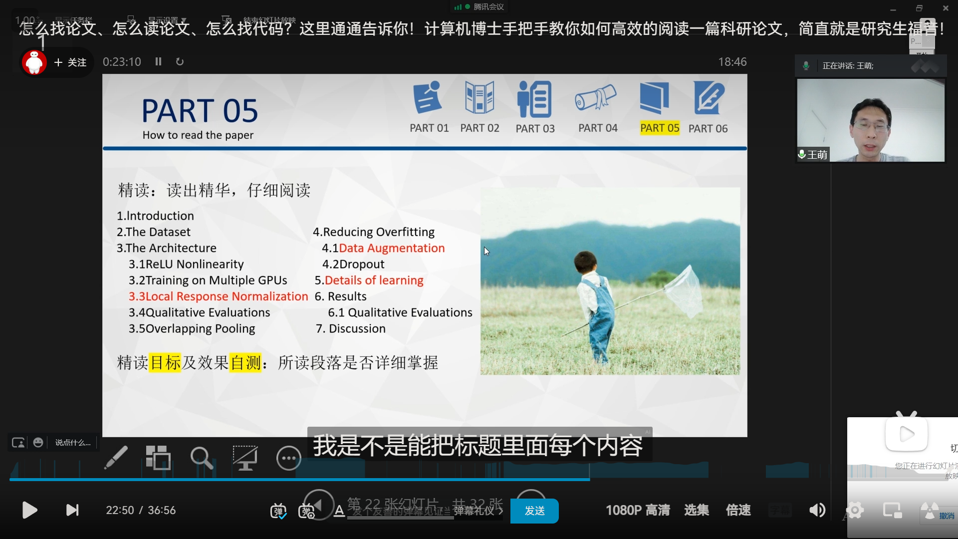Open danmaku display settings icon

[306, 511]
